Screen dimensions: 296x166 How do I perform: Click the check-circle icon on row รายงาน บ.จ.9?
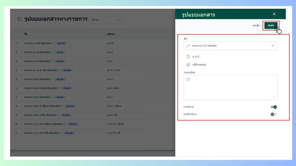[51, 61]
